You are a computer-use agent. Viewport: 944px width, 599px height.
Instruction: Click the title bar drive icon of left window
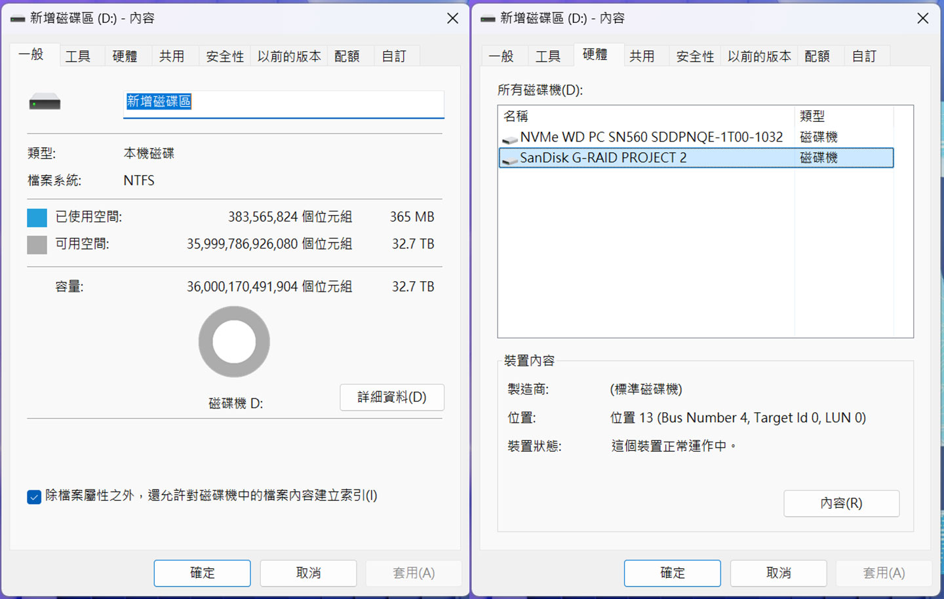17,18
